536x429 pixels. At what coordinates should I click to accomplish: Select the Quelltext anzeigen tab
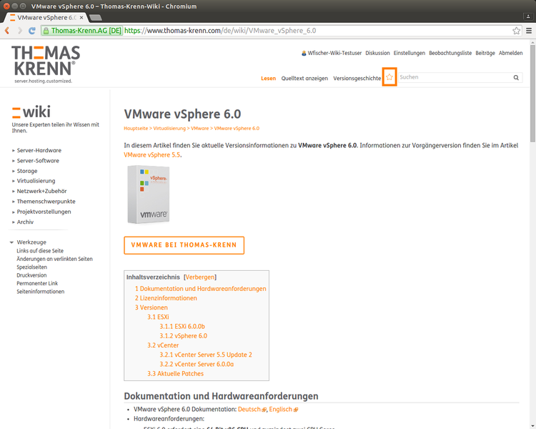(x=304, y=79)
